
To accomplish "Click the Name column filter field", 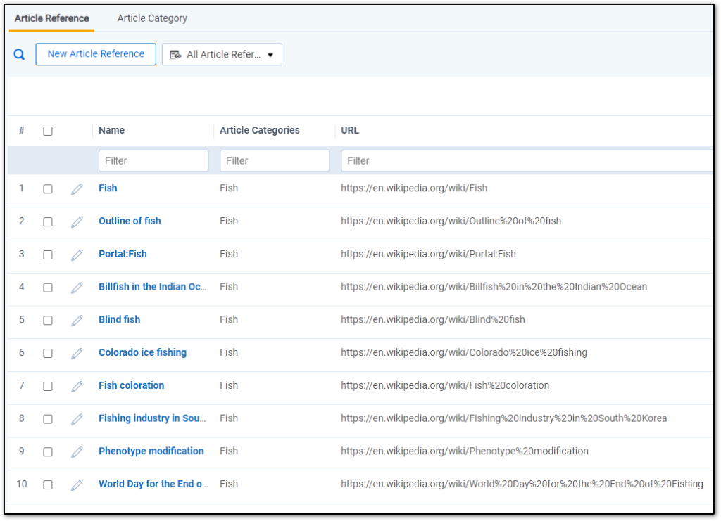I will 153,161.
